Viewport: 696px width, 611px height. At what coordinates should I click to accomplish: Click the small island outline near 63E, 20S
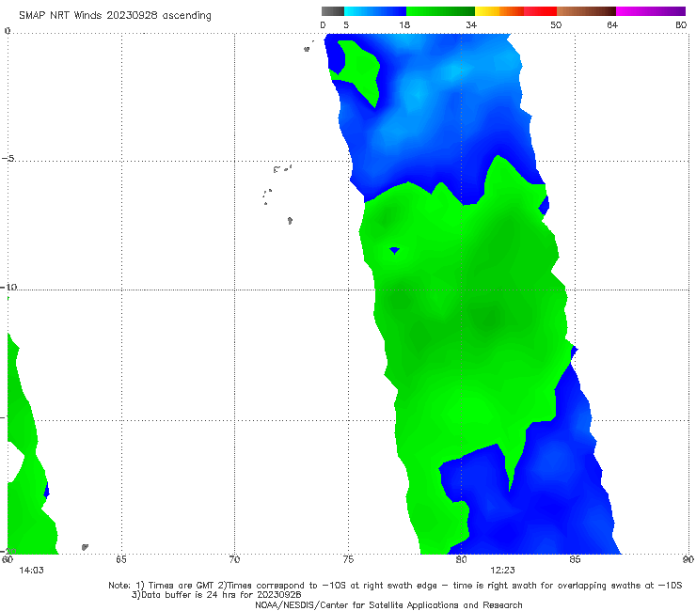click(x=85, y=547)
